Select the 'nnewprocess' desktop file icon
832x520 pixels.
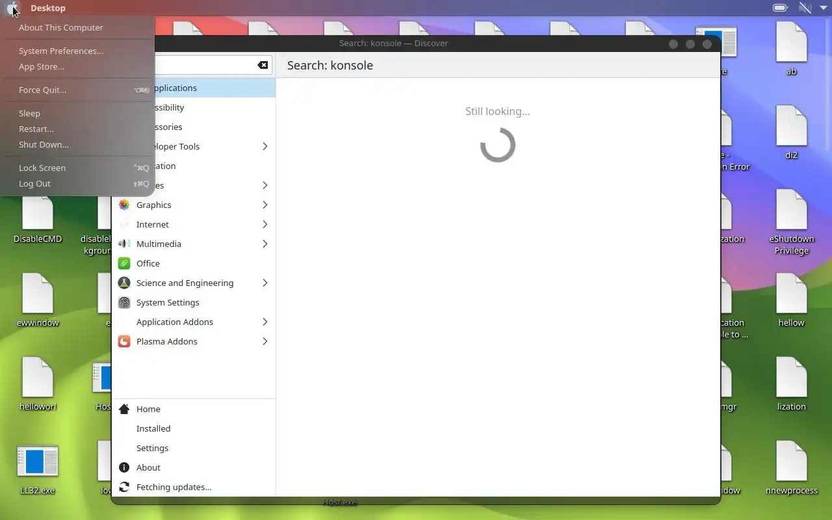click(792, 461)
